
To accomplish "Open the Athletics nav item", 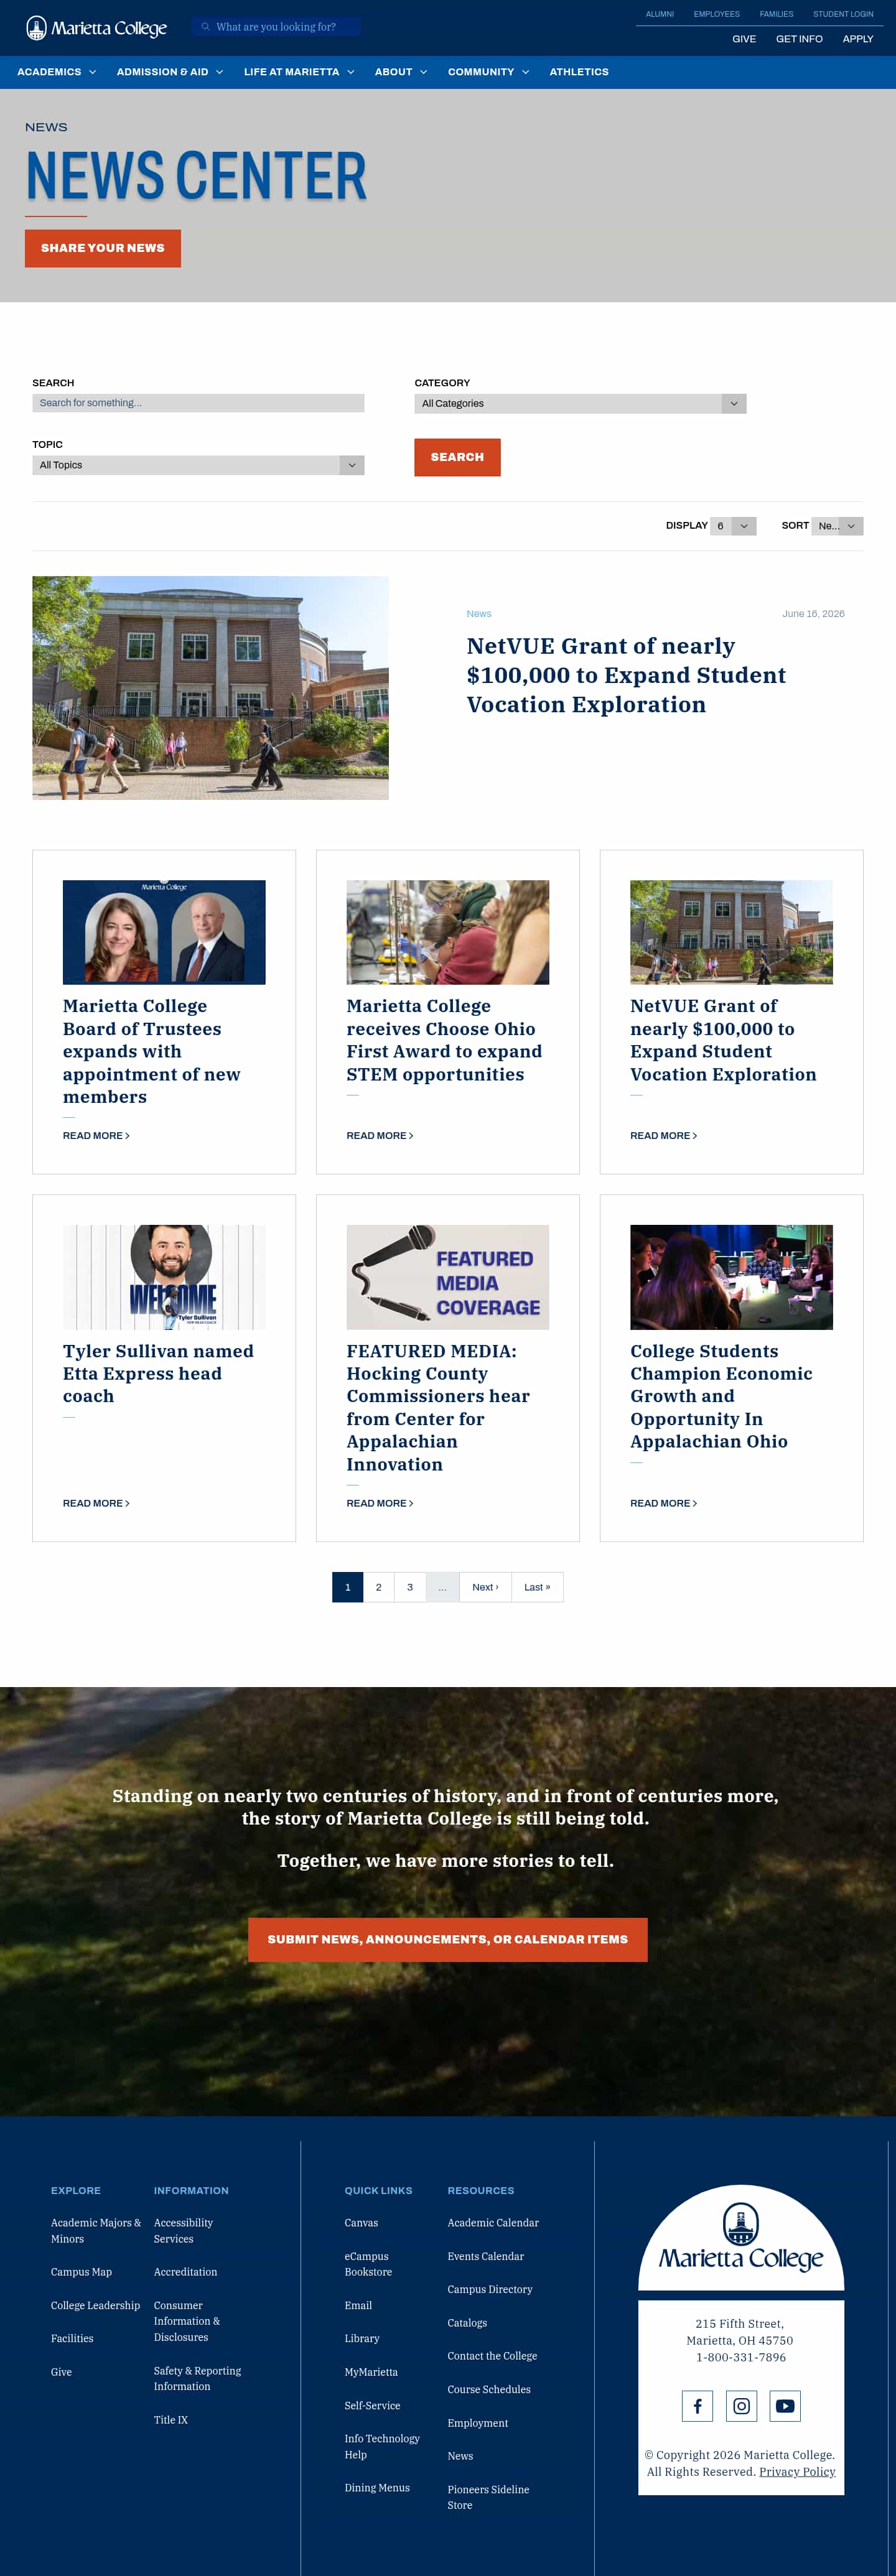I will [579, 72].
